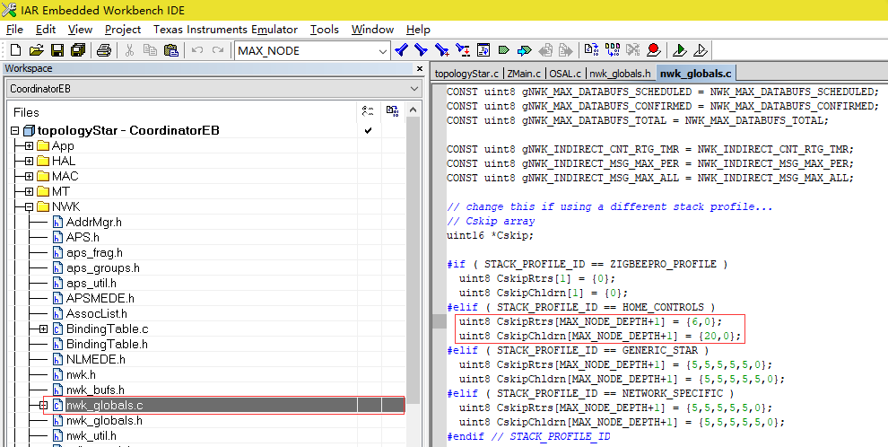Select nwk_globals.h in file tree
Image resolution: width=888 pixels, height=447 pixels.
[104, 420]
